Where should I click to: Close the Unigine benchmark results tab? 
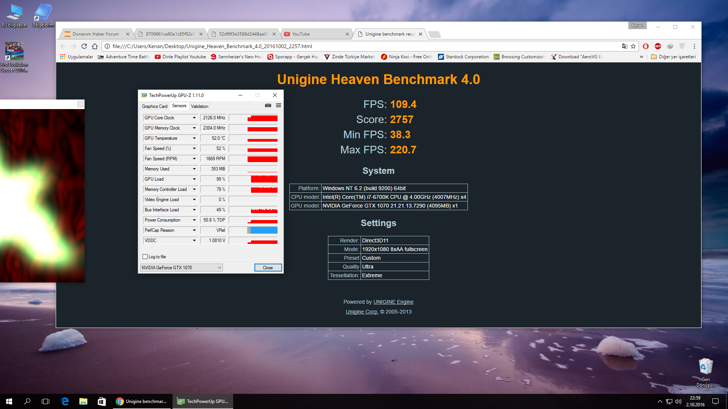click(x=420, y=34)
